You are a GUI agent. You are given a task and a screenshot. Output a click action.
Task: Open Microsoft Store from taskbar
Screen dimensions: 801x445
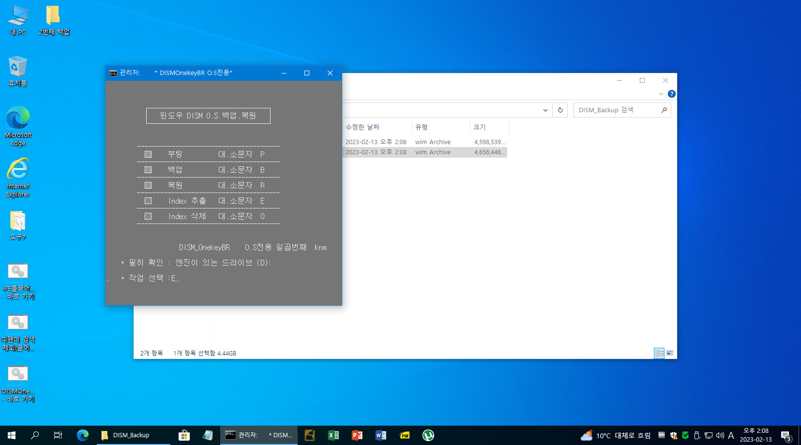[x=184, y=435]
